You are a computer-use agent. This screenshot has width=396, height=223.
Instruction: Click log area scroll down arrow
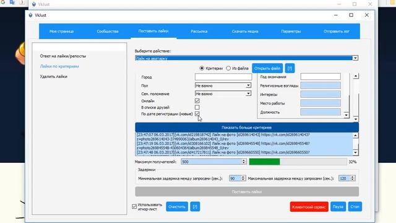355,152
